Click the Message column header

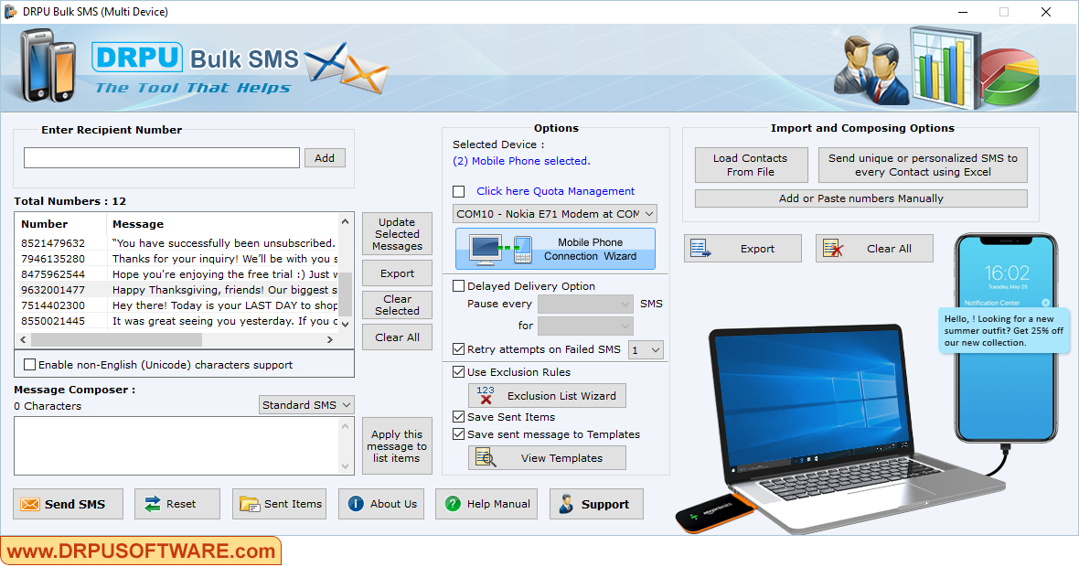point(223,224)
